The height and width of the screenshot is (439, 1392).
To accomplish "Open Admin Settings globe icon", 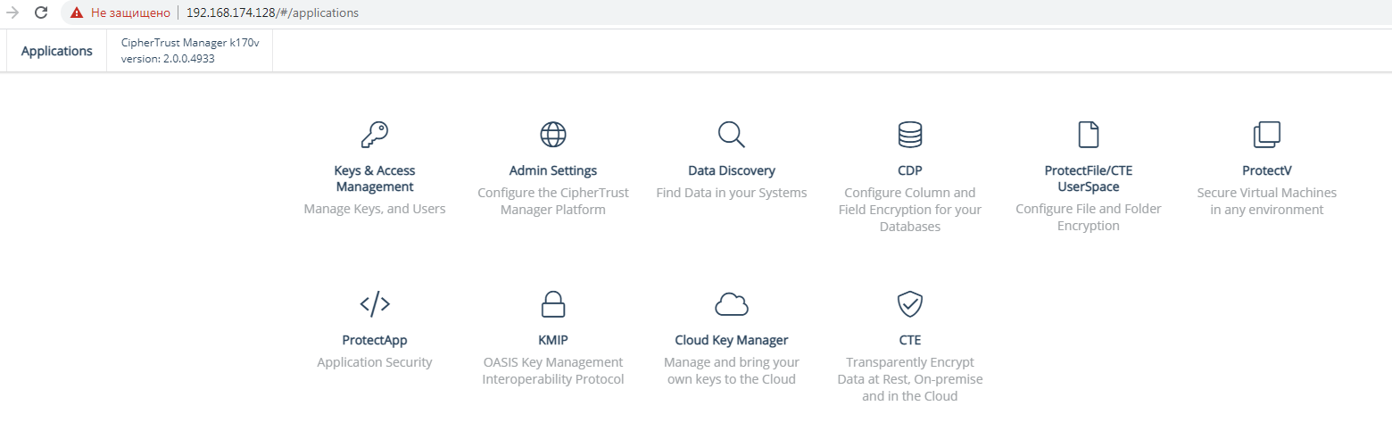I will 553,135.
